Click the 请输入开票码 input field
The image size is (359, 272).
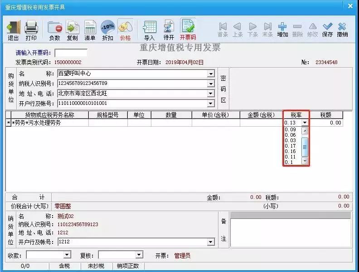71,53
